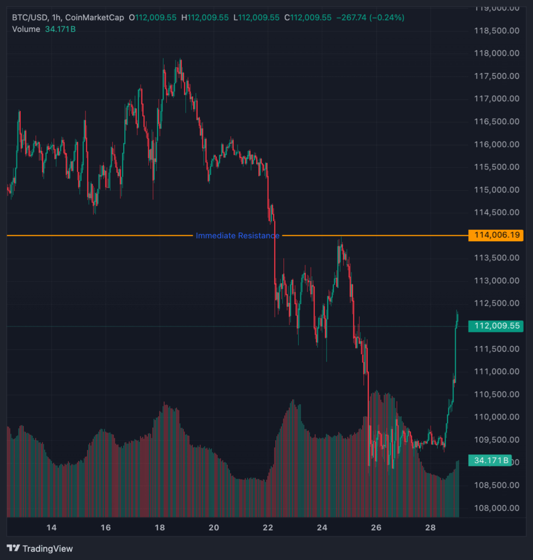Select the 1h interval label

click(x=57, y=17)
